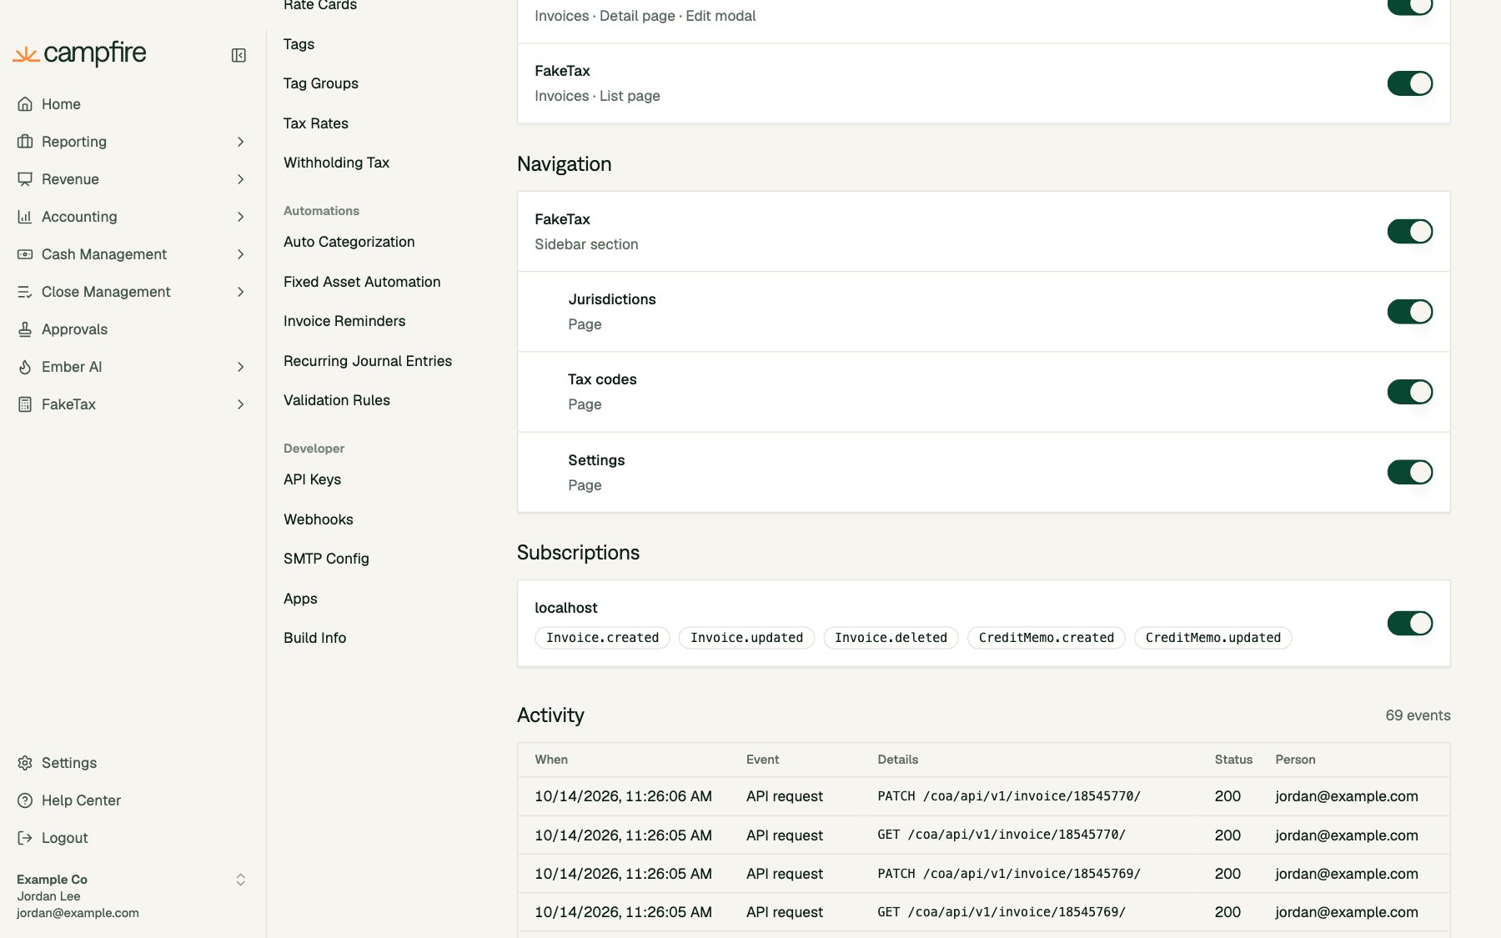
Task: Turn off the Jurisdictions page toggle
Action: pyautogui.click(x=1410, y=312)
